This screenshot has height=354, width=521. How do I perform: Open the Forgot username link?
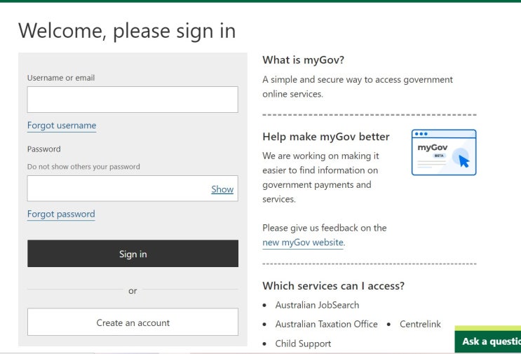click(x=62, y=125)
